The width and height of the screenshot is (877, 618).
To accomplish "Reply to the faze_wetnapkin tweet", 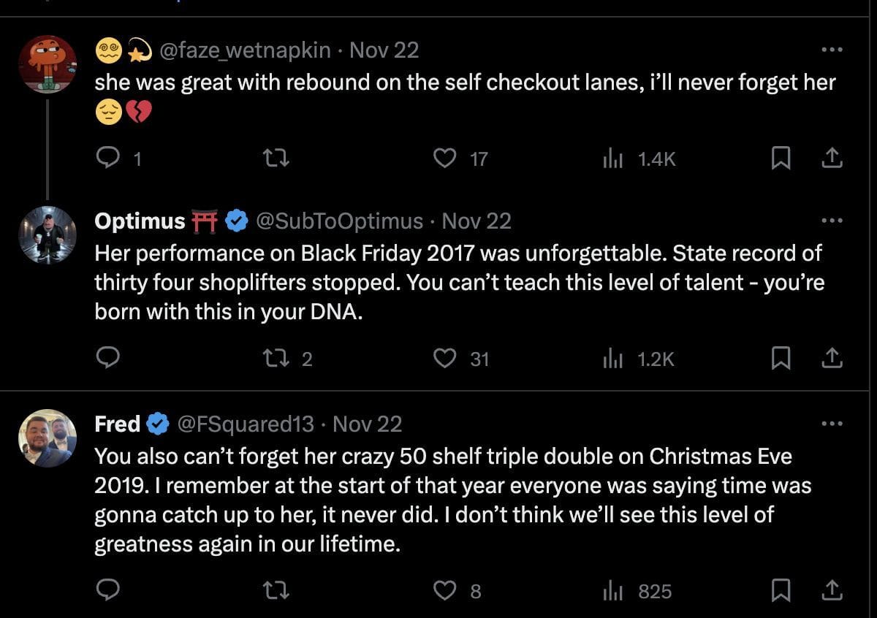I will [107, 158].
